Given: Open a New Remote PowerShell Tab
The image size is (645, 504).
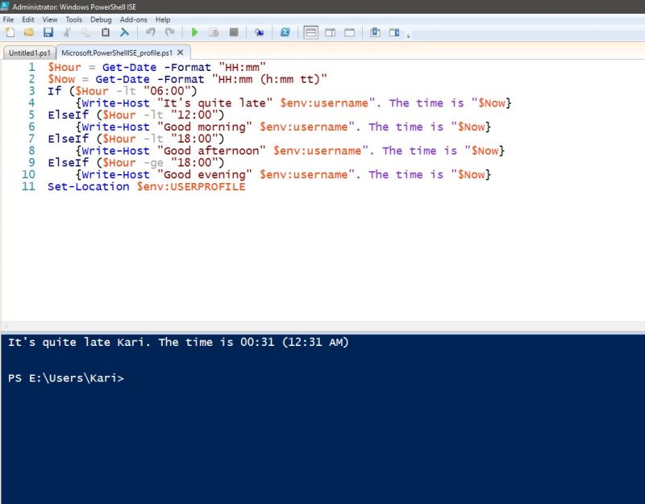Looking at the screenshot, I should pyautogui.click(x=260, y=32).
